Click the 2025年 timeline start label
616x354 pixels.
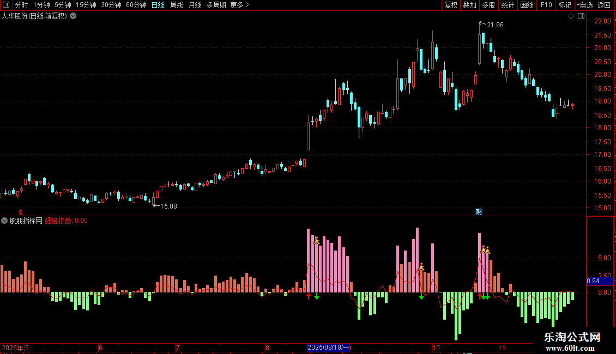pyautogui.click(x=12, y=347)
